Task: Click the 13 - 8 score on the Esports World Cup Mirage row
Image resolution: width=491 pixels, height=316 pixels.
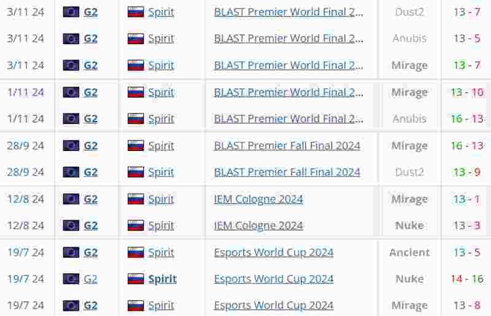Action: coord(466,306)
